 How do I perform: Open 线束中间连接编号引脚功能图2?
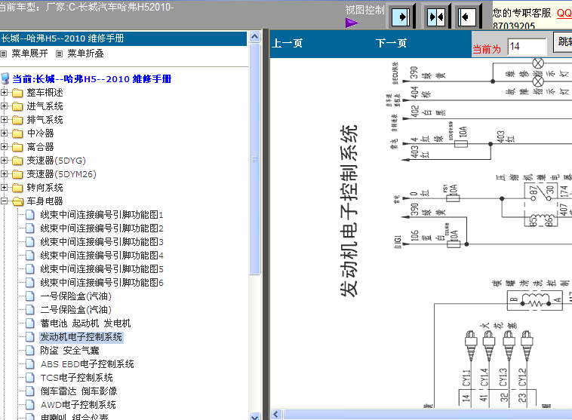tap(102, 228)
